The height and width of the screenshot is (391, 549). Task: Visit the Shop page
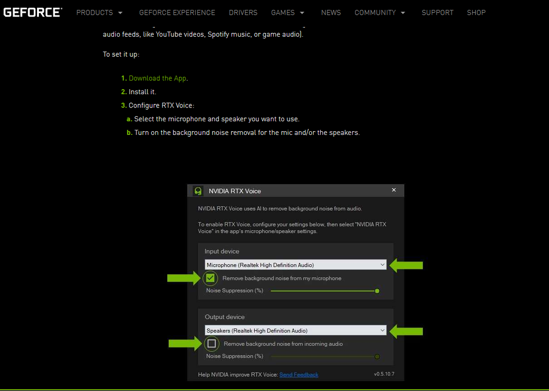point(476,13)
